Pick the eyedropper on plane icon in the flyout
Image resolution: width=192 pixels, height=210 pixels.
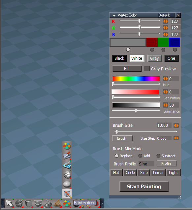pos(67,156)
